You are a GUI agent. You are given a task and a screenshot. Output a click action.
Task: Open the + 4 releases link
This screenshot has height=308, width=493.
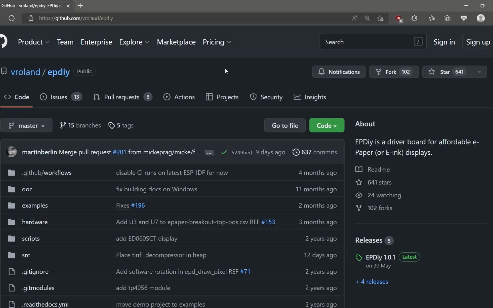pyautogui.click(x=372, y=281)
